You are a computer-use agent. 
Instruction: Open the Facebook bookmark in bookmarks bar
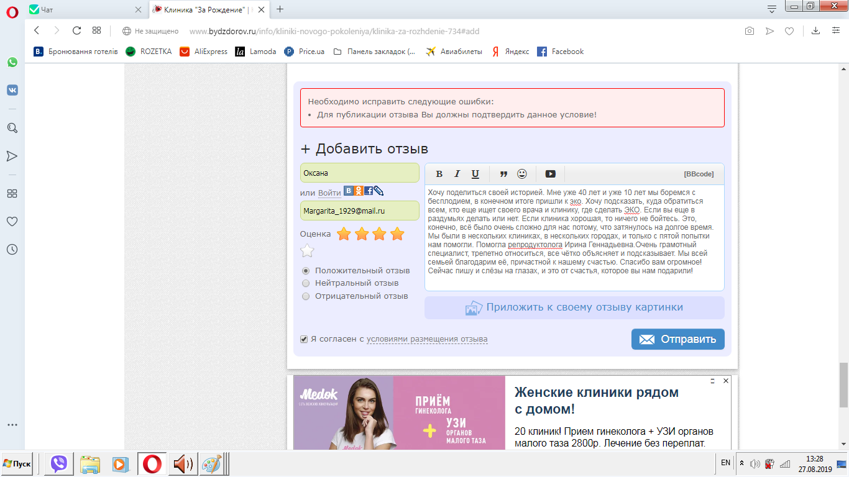(561, 52)
